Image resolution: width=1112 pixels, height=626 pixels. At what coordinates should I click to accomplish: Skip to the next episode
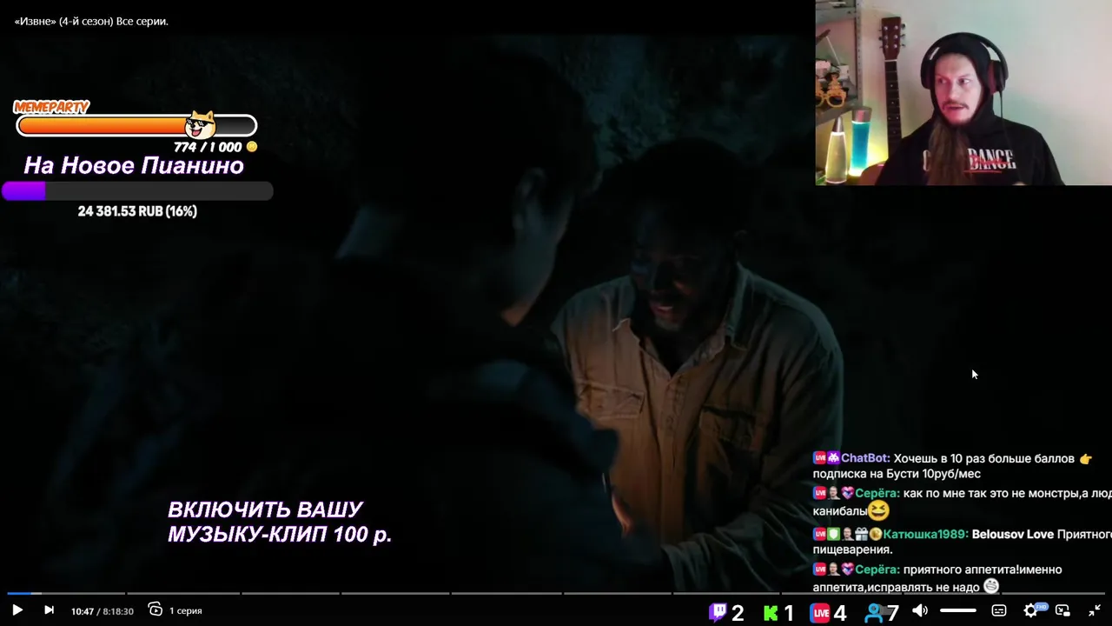49,610
